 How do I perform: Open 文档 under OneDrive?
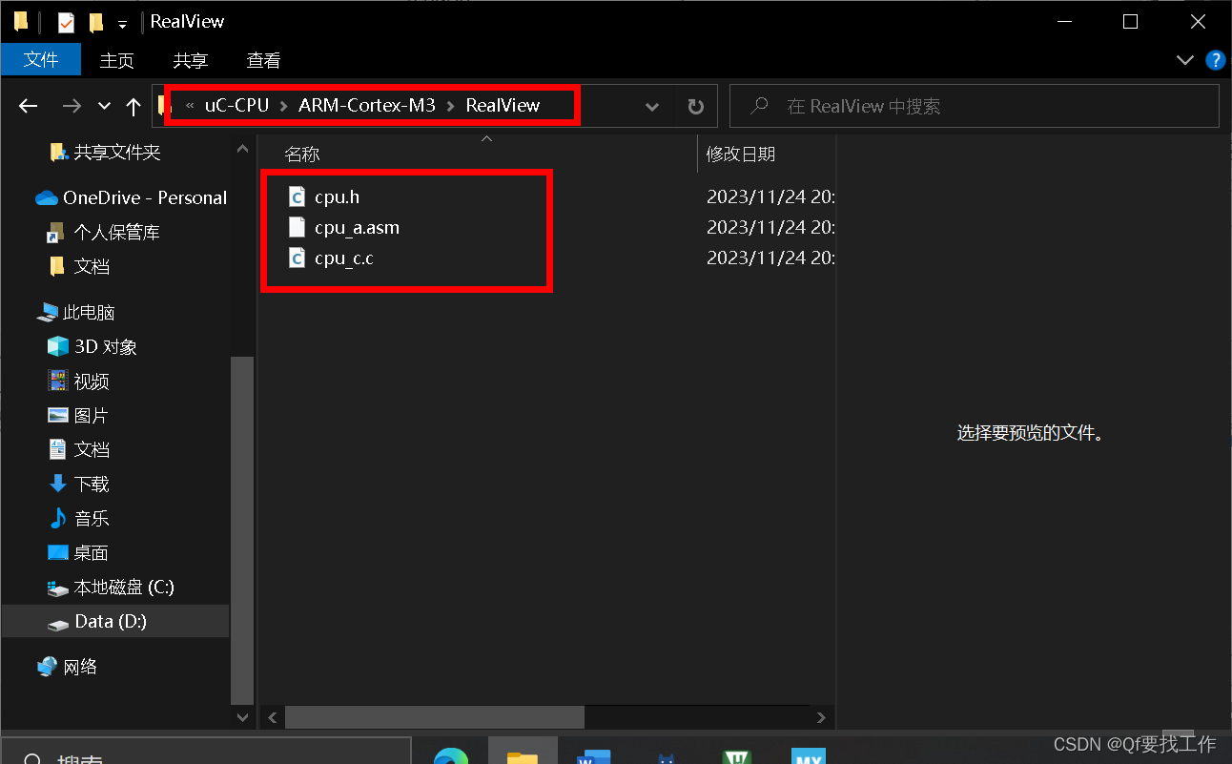[x=92, y=267]
